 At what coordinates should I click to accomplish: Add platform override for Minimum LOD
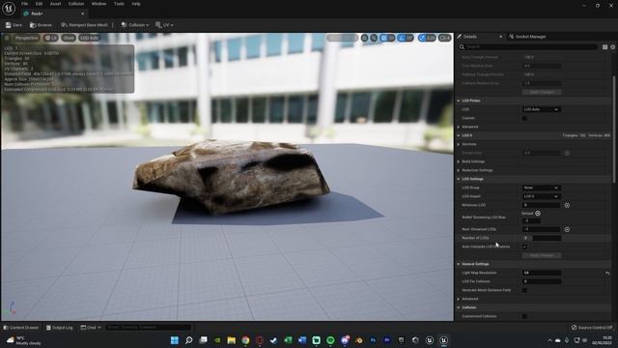567,205
